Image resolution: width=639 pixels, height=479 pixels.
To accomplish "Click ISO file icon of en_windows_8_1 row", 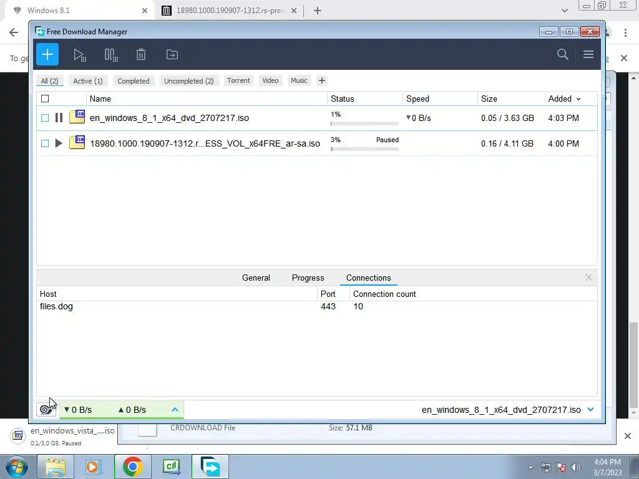I will [x=77, y=117].
